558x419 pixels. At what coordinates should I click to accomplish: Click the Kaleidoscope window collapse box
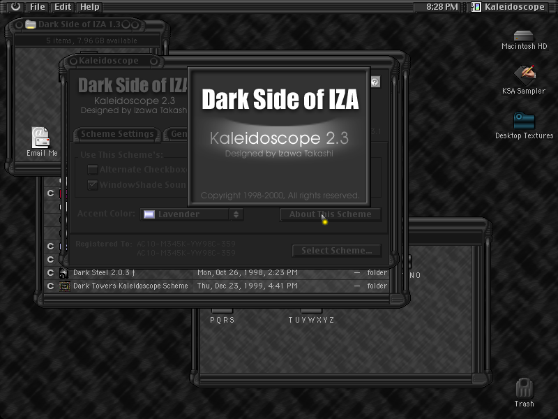click(153, 61)
